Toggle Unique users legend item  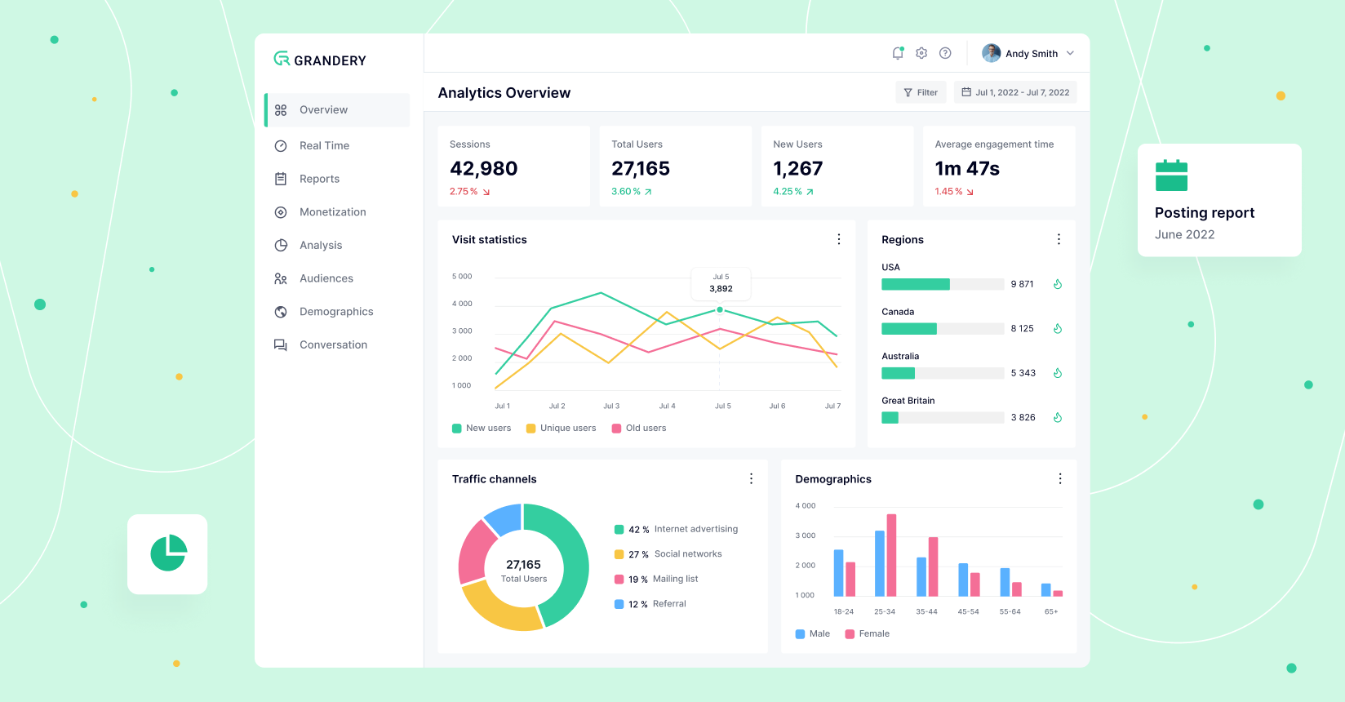click(561, 428)
